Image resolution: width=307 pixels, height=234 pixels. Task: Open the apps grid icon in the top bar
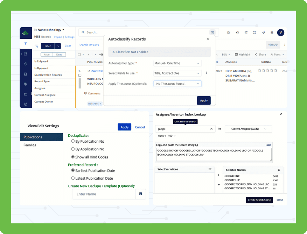coord(255,32)
